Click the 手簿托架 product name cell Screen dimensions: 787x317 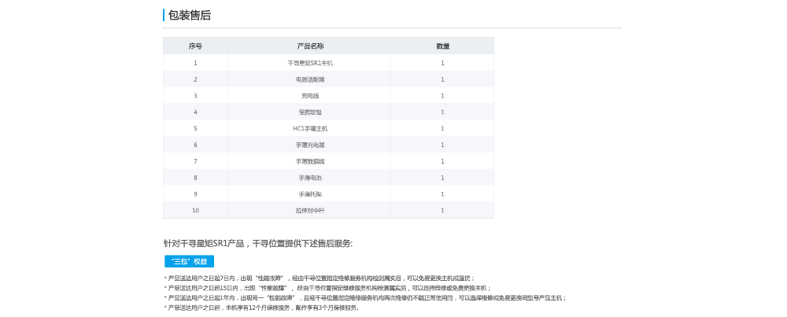point(310,194)
